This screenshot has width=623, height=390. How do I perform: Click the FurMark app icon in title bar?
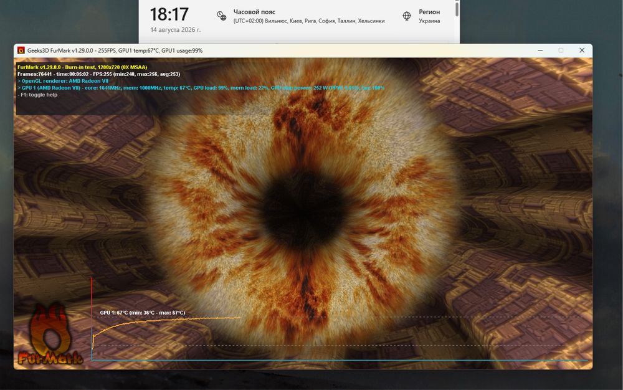(x=21, y=50)
